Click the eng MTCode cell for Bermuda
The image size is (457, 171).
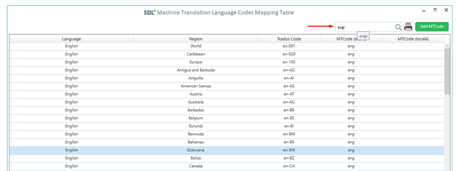pyautogui.click(x=351, y=134)
